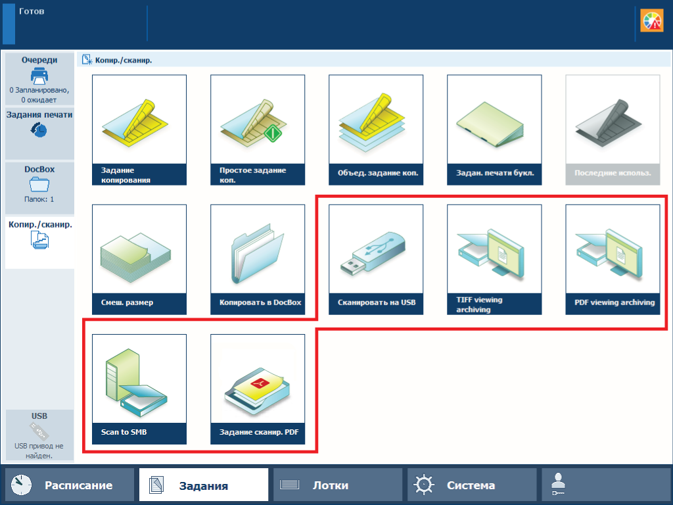The image size is (673, 505).
Task: Open the user login key tab
Action: 605,485
